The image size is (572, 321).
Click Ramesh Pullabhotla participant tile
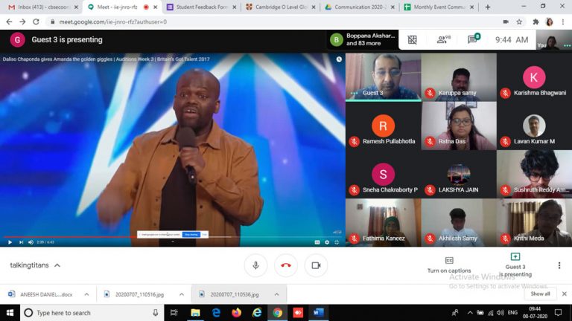(x=384, y=126)
